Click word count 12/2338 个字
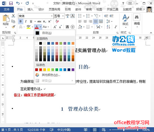 pyautogui.click(x=36, y=130)
